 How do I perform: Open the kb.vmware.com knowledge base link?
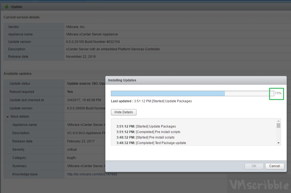(92, 174)
